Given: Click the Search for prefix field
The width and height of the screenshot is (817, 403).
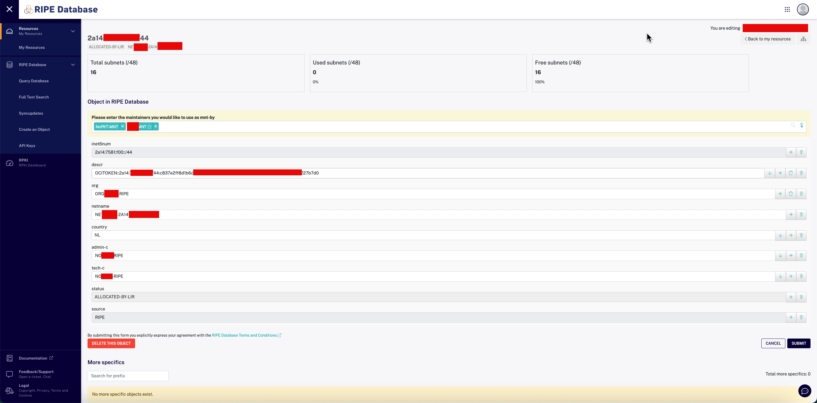Looking at the screenshot, I should [128, 376].
